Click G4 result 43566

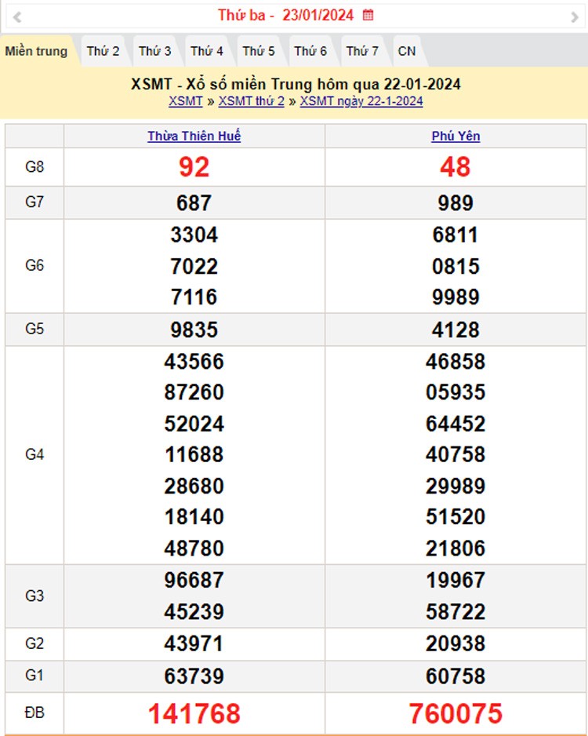click(194, 362)
